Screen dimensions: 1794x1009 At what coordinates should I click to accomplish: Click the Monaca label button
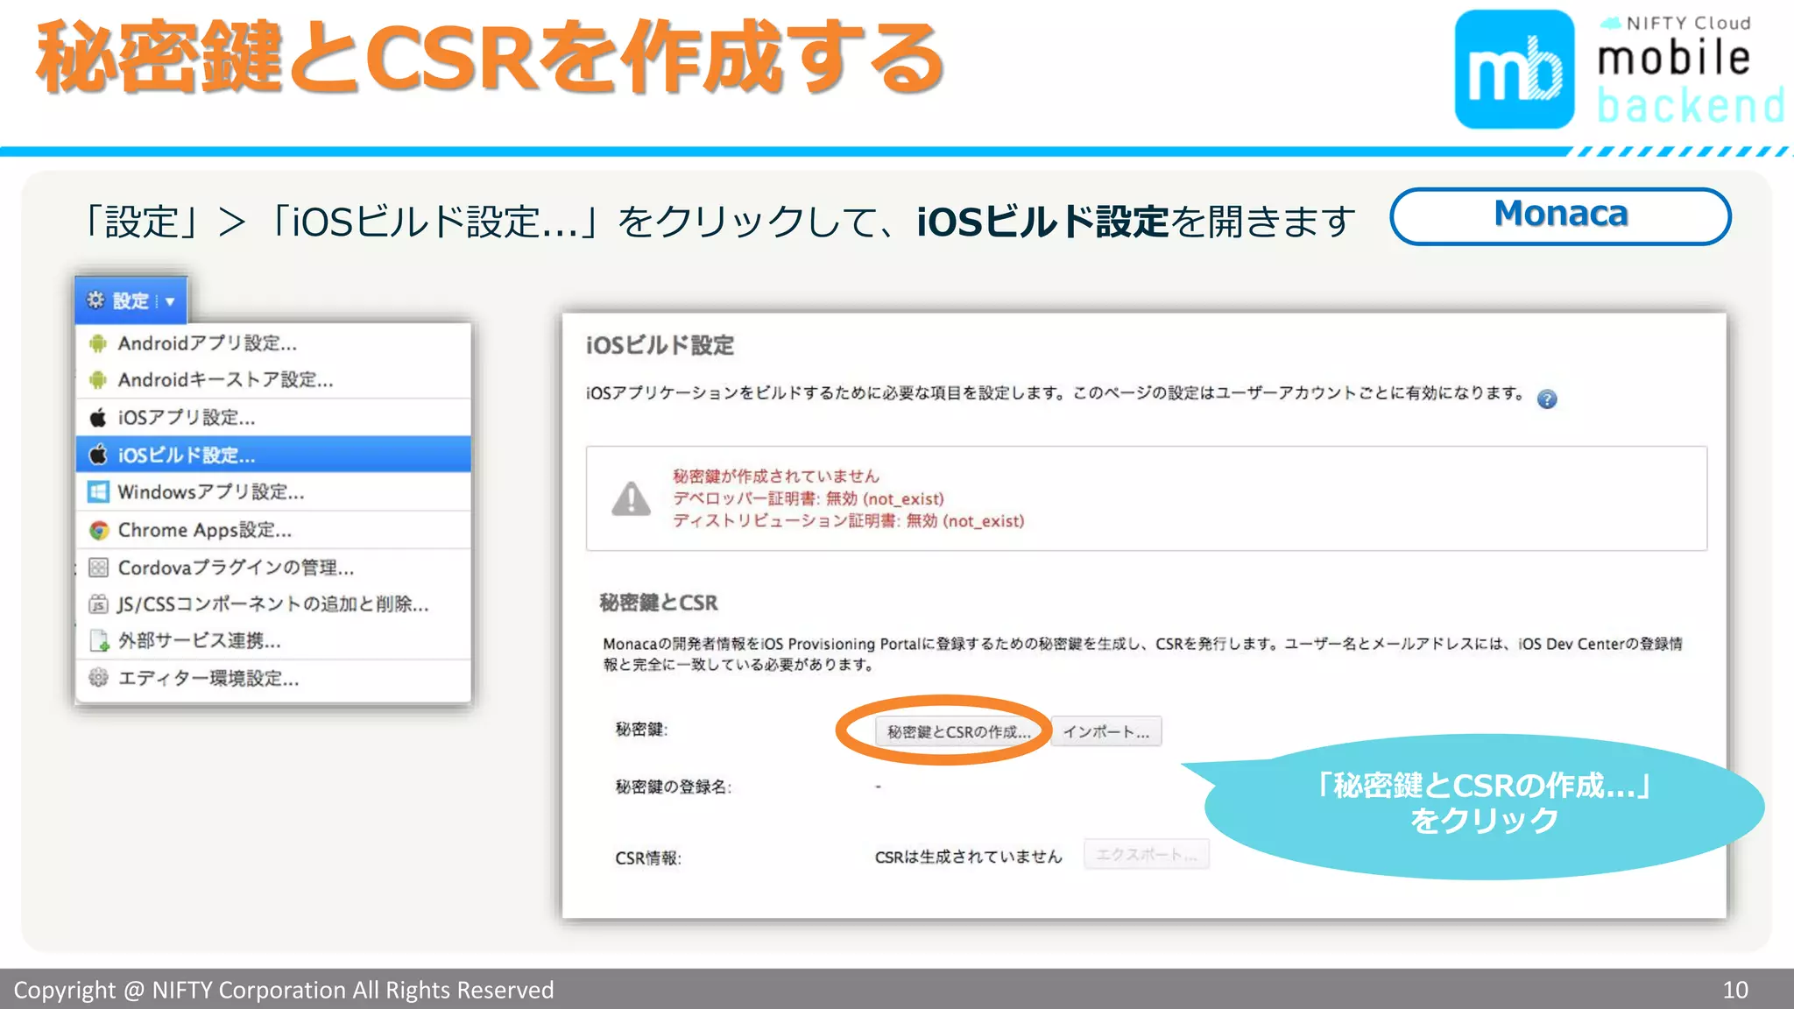coord(1560,215)
